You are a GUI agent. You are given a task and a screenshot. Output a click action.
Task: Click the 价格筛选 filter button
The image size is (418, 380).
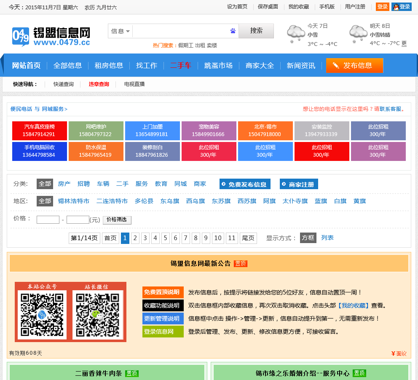click(117, 220)
